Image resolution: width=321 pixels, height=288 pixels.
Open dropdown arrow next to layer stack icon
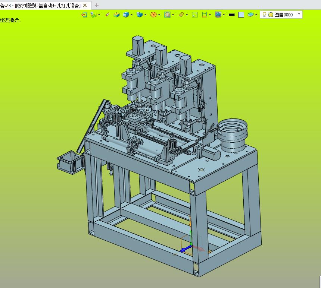[x=256, y=15]
